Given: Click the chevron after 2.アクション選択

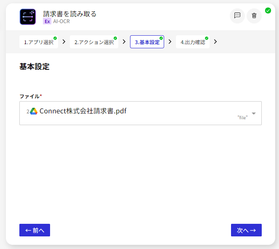Looking at the screenshot, I should click(124, 42).
